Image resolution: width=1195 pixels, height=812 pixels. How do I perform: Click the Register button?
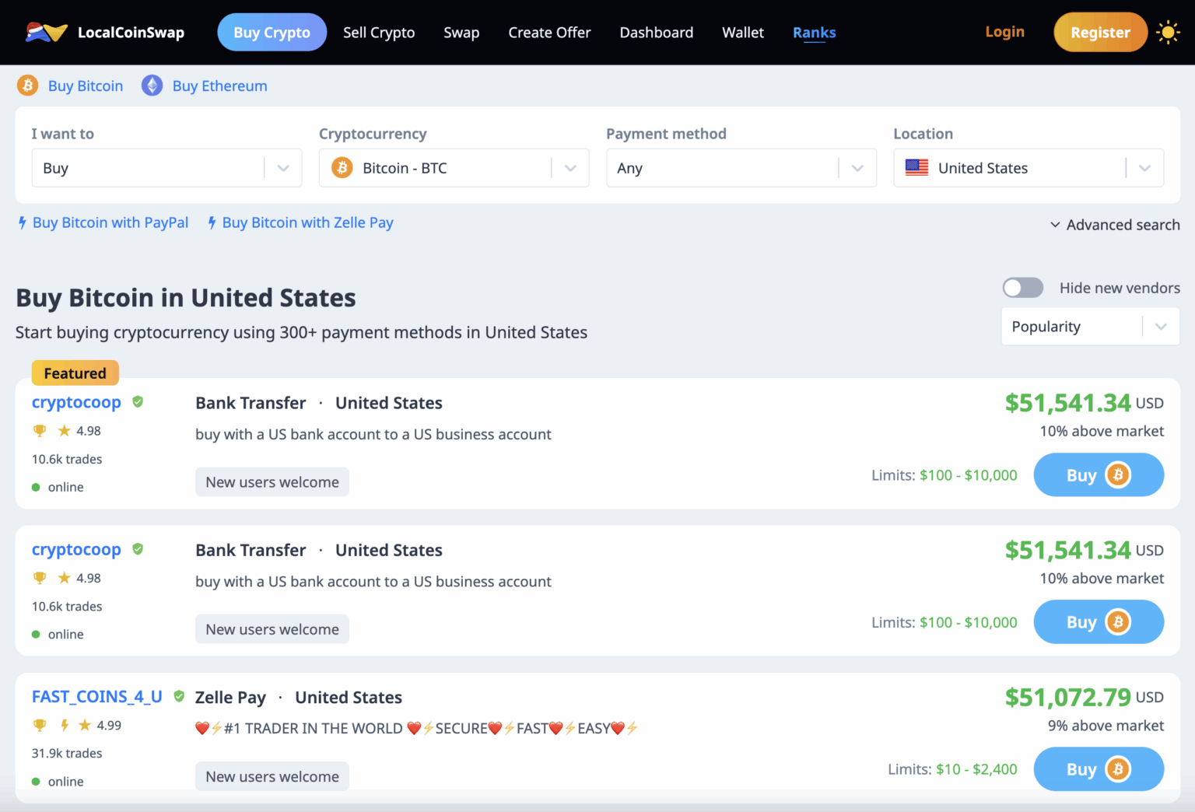pyautogui.click(x=1099, y=32)
